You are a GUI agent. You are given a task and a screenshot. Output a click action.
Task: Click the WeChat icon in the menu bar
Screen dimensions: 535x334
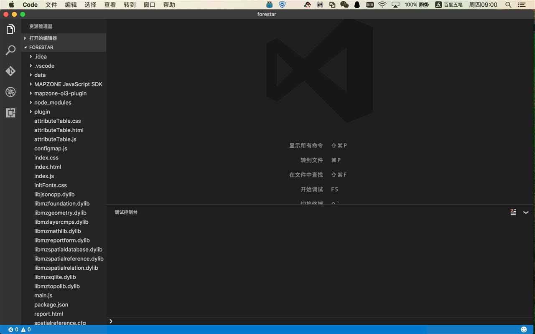[344, 5]
